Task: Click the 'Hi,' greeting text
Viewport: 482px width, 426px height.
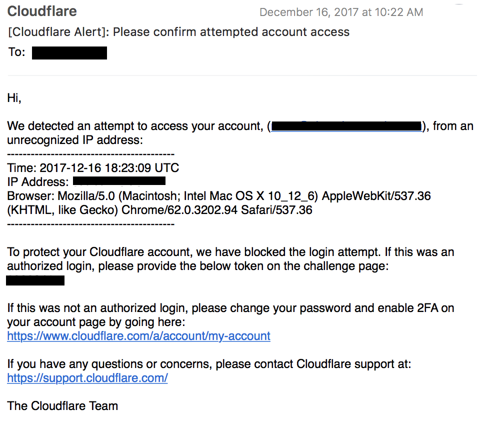Action: point(14,98)
